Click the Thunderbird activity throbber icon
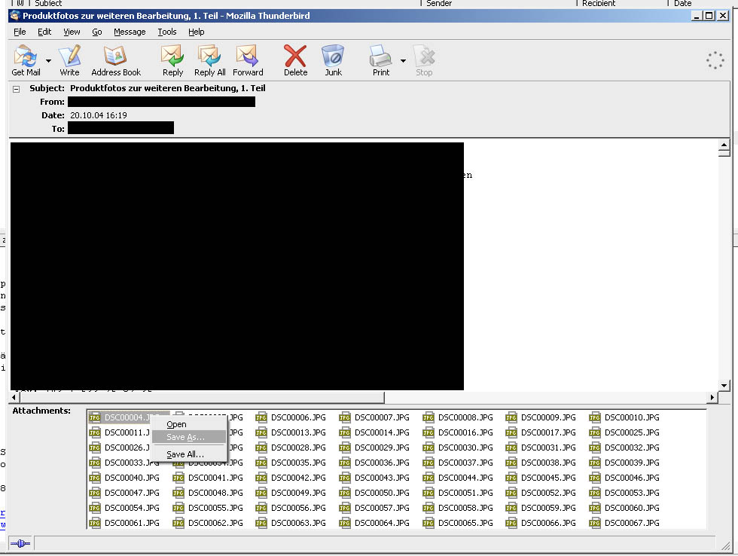 point(715,60)
